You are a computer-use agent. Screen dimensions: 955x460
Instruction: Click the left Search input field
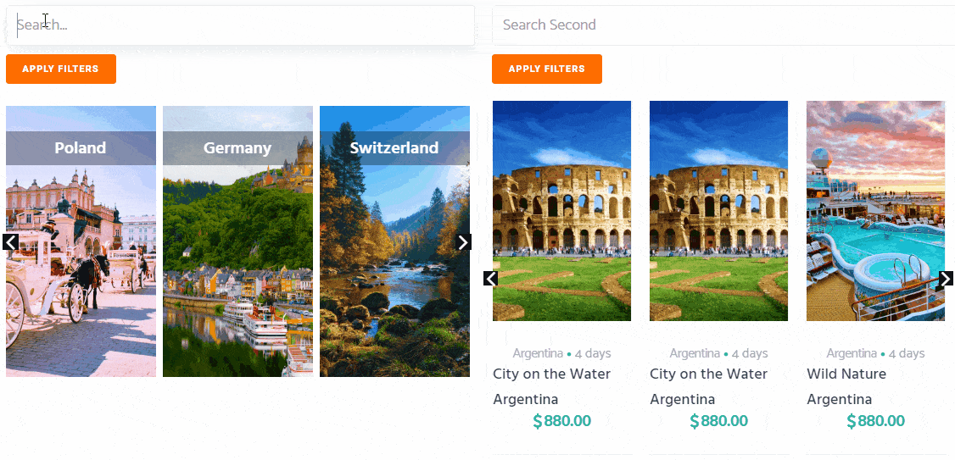pos(240,25)
